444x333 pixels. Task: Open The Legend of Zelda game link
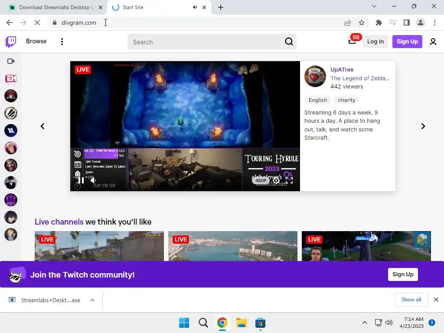(x=360, y=78)
